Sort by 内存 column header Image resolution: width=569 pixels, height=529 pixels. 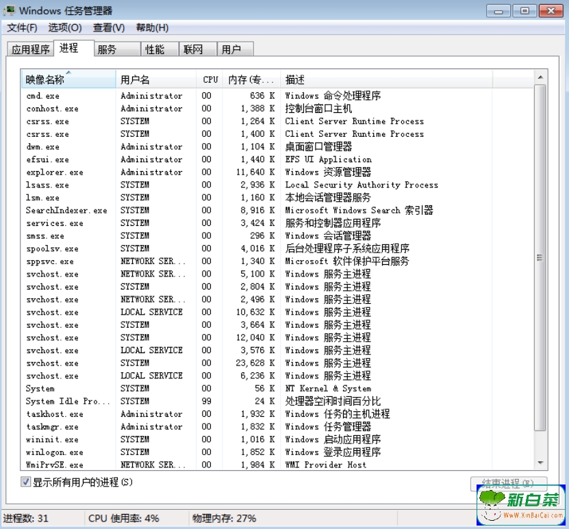(251, 79)
